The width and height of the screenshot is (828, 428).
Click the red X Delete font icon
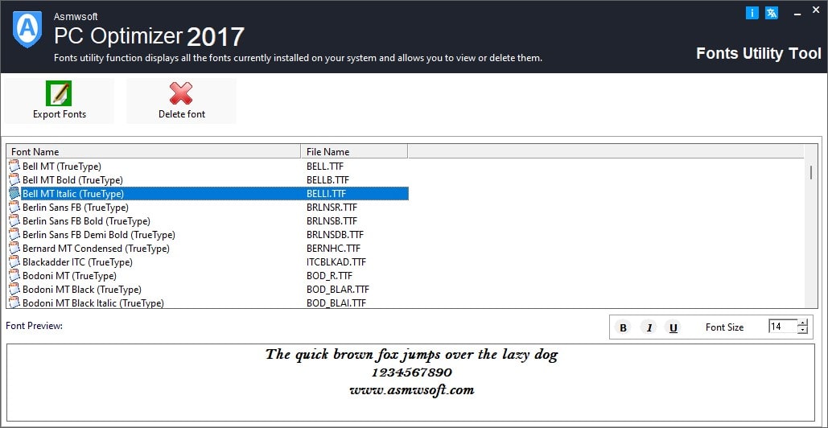(x=181, y=93)
